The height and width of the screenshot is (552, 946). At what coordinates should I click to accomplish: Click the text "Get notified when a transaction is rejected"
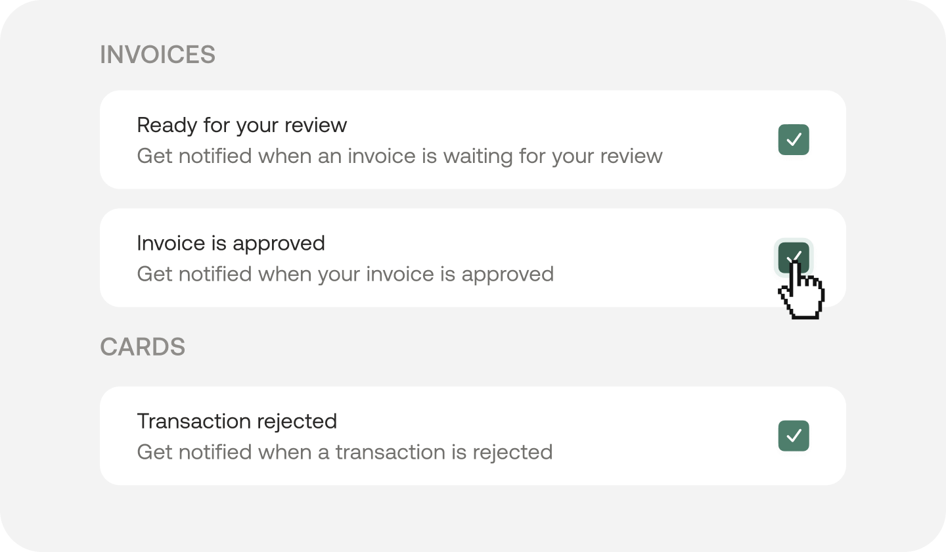[x=344, y=452]
